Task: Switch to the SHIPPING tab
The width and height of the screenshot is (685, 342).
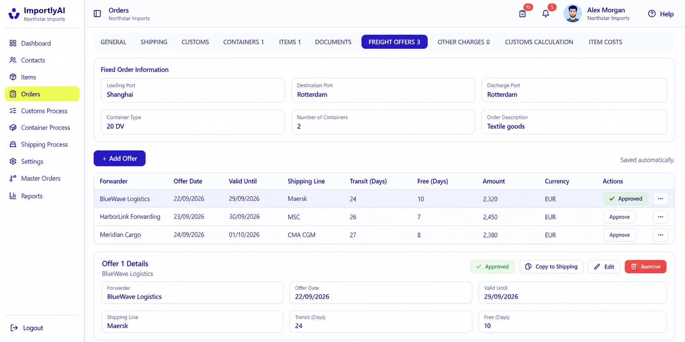Action: tap(154, 42)
